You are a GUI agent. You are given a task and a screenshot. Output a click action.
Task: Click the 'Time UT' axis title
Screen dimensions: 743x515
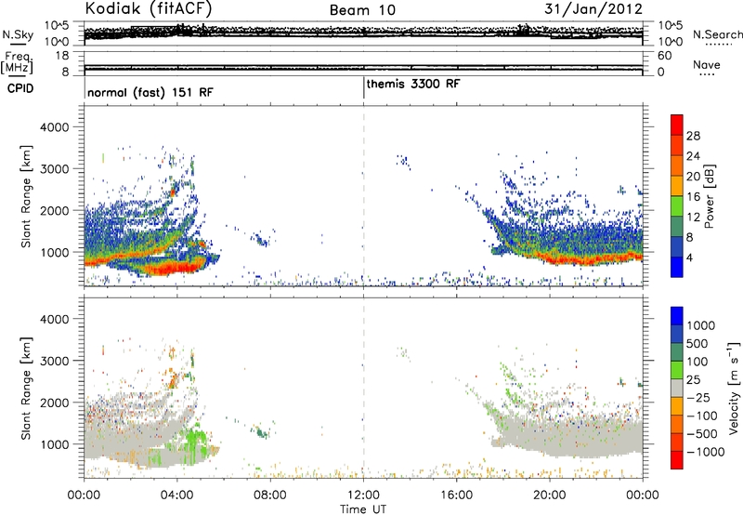click(x=363, y=509)
